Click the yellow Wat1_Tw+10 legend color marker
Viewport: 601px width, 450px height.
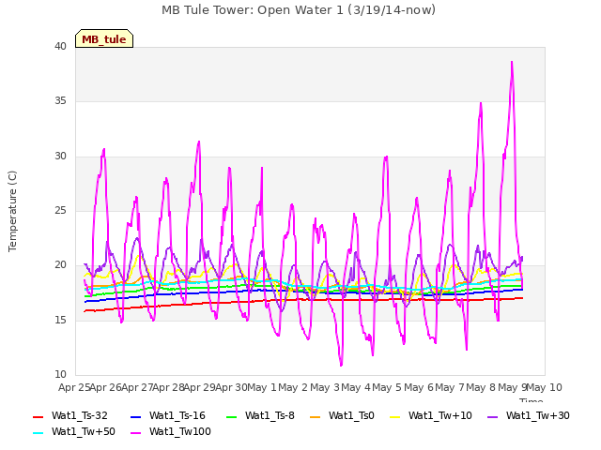(x=394, y=416)
